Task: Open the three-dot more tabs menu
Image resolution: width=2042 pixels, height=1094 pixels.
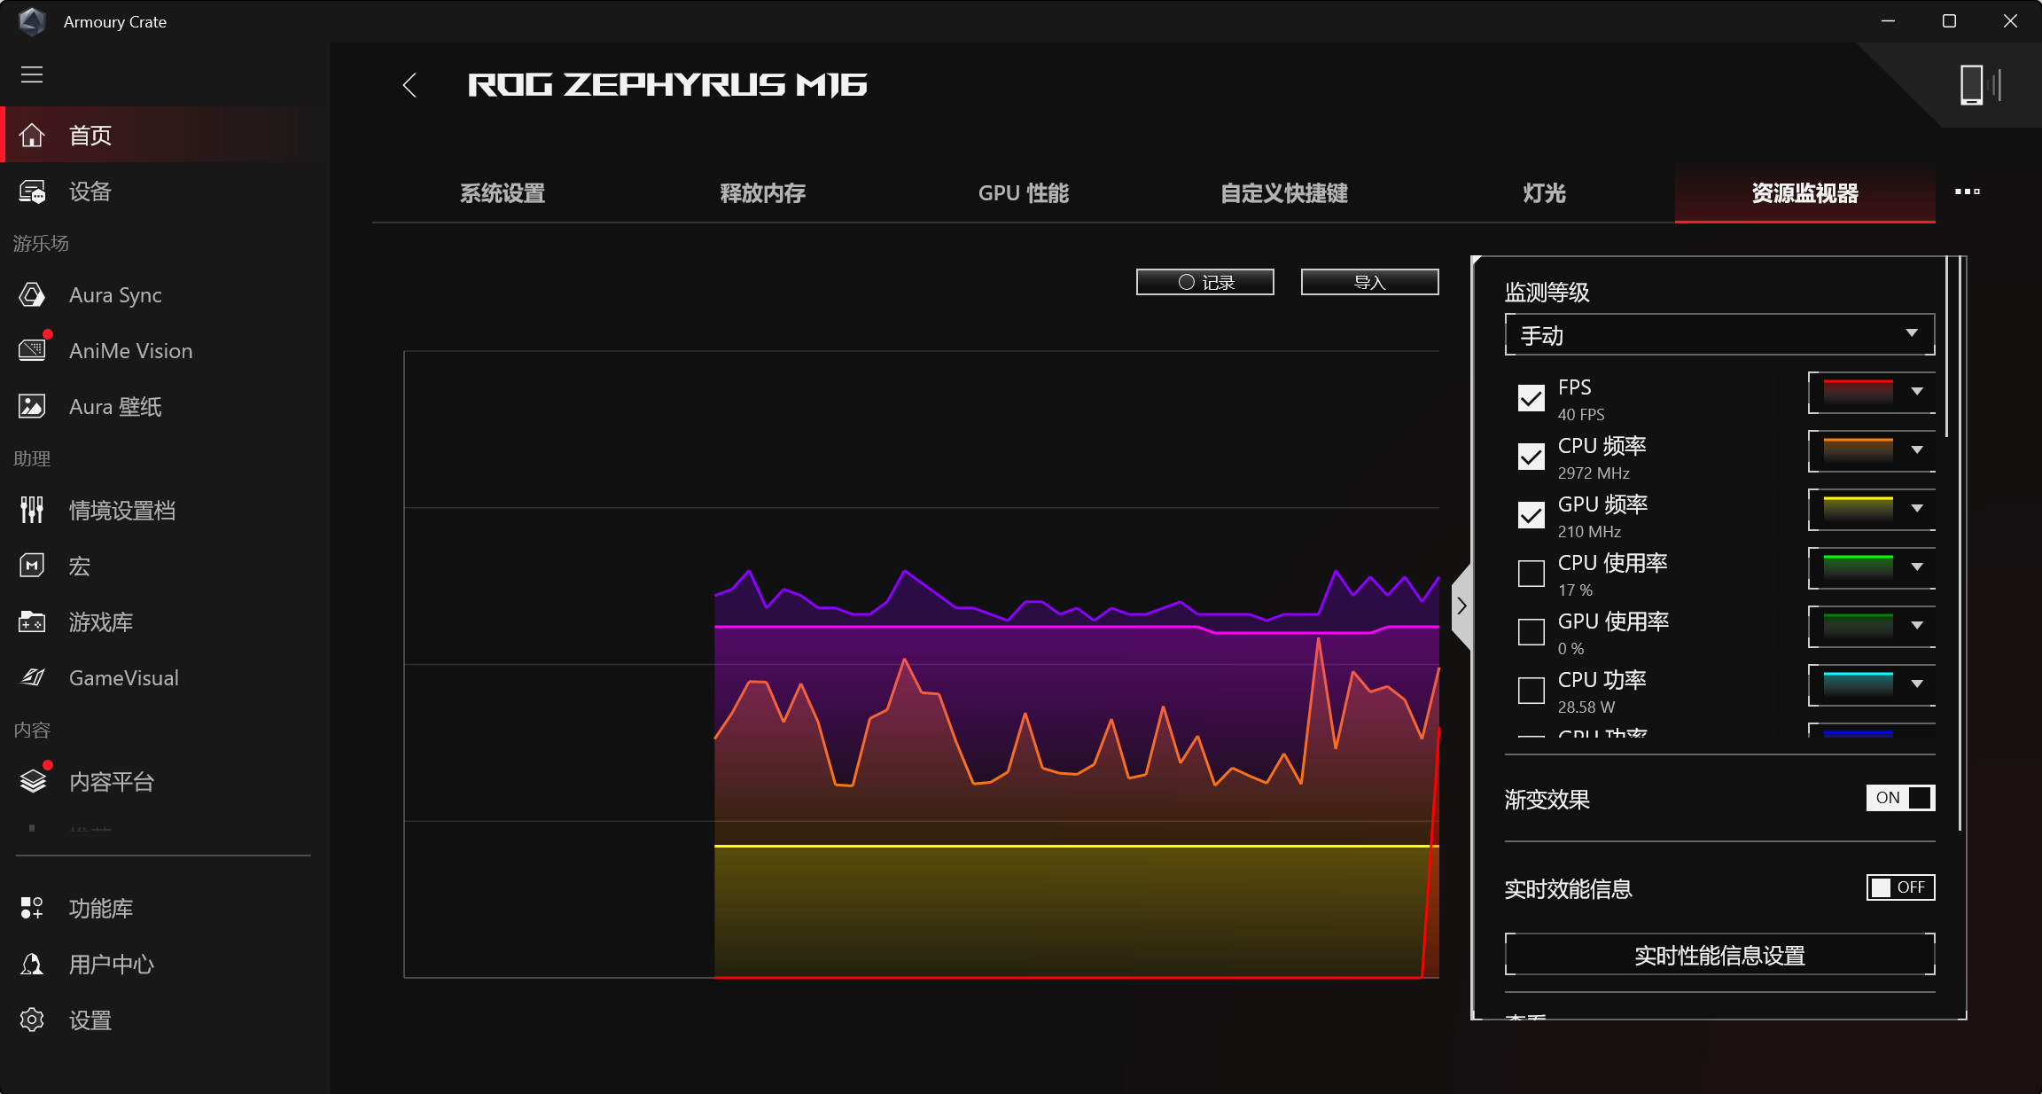Action: point(1968,191)
